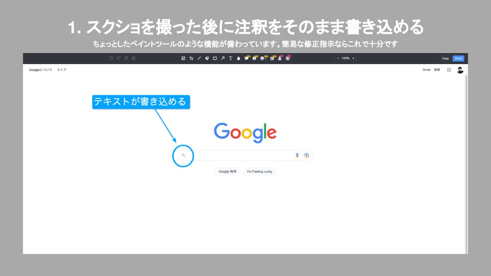
Task: Open the emoji sticker tool
Action: click(x=262, y=58)
